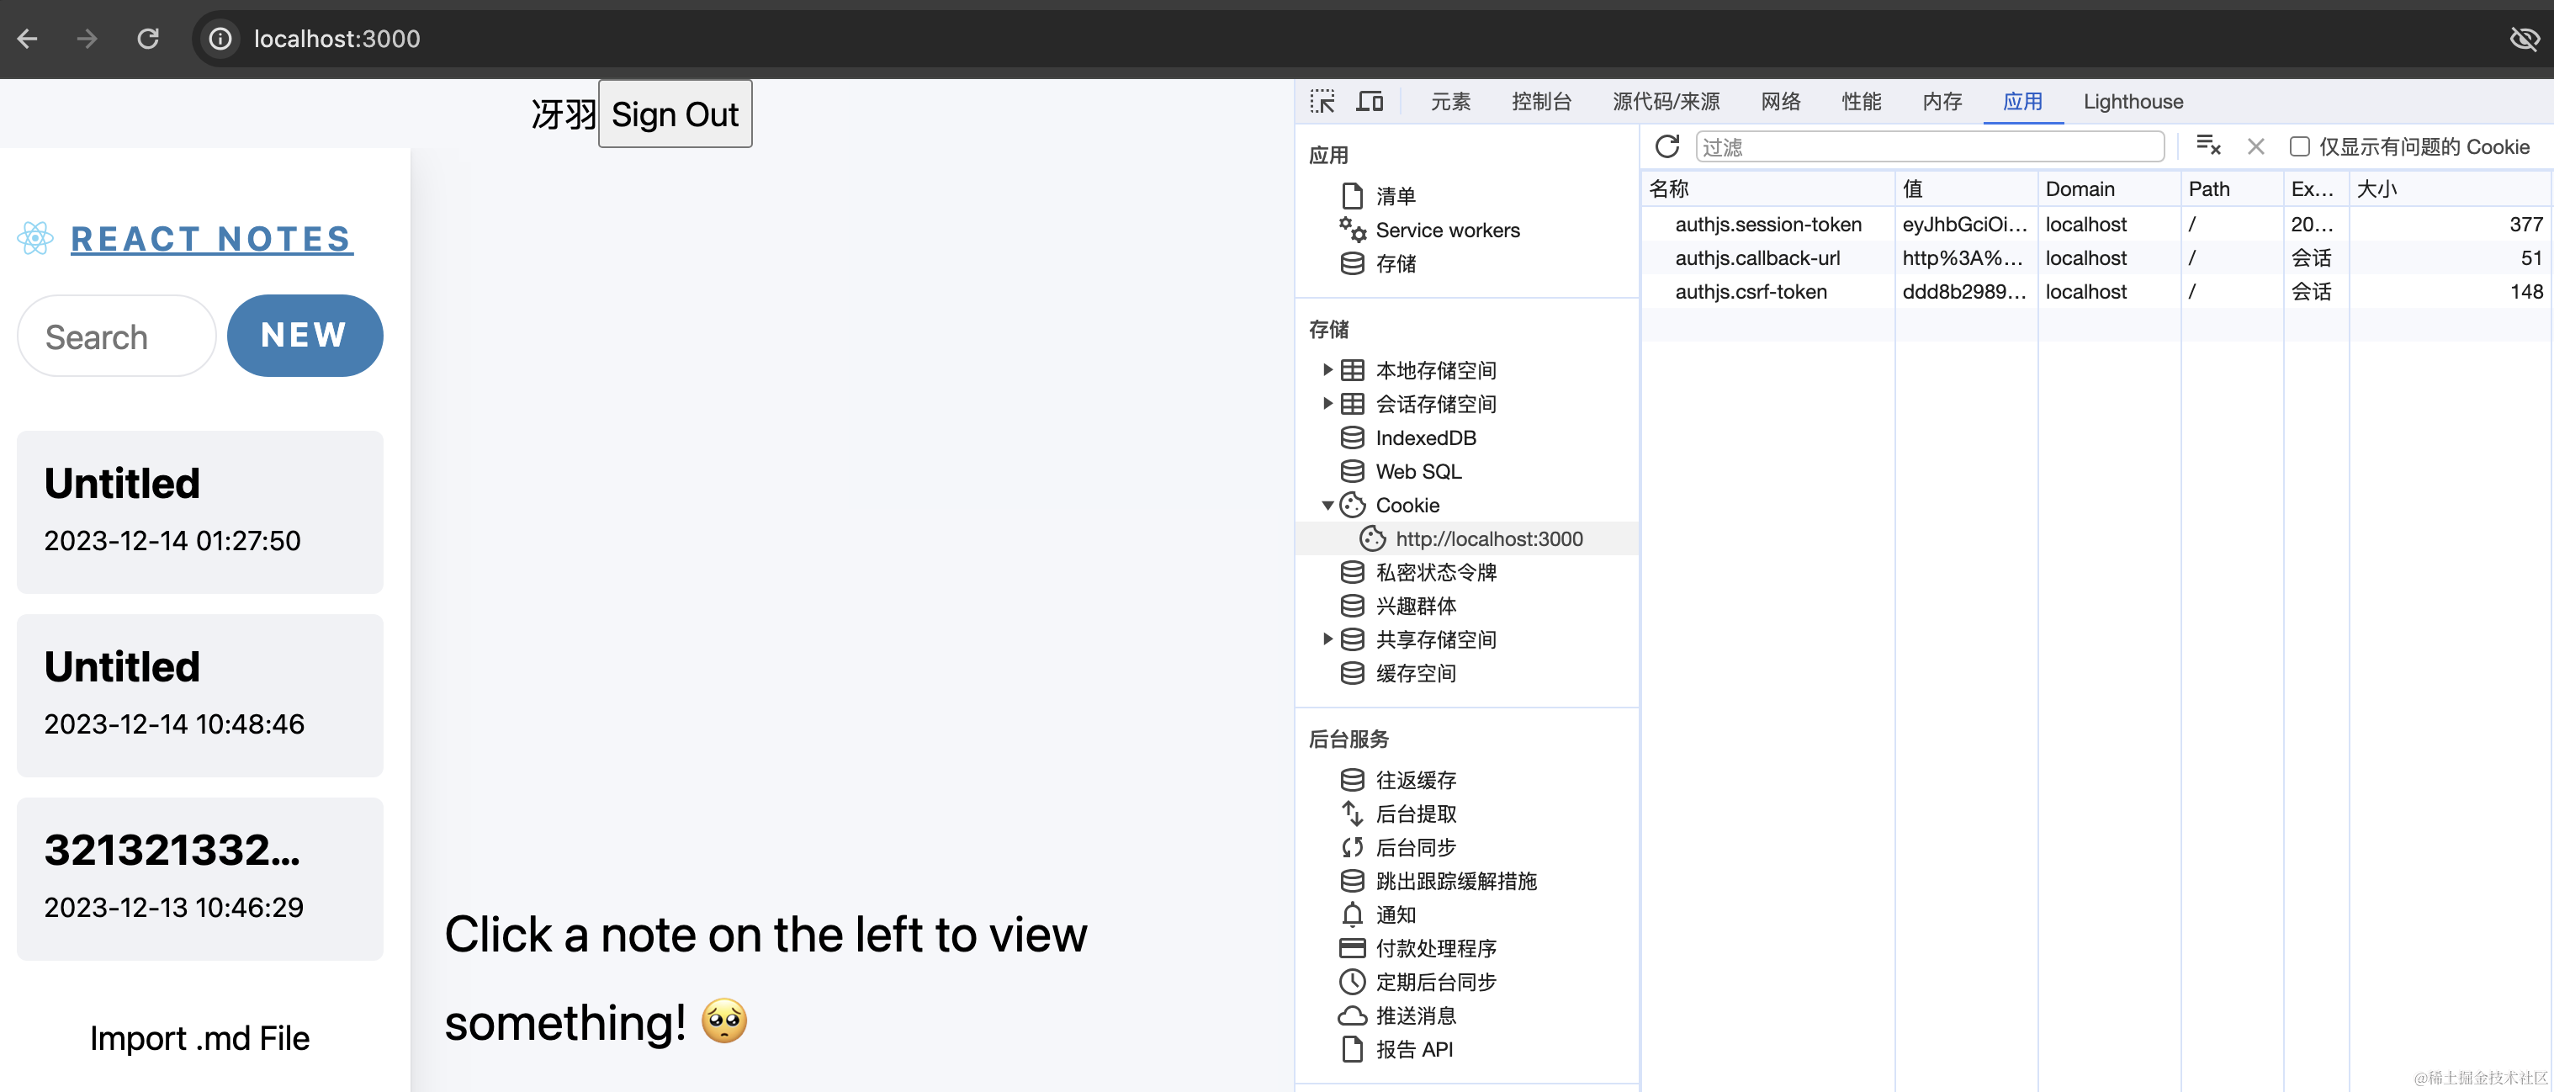Click the refresh cookies icon
Image resolution: width=2554 pixels, height=1092 pixels.
click(1666, 146)
